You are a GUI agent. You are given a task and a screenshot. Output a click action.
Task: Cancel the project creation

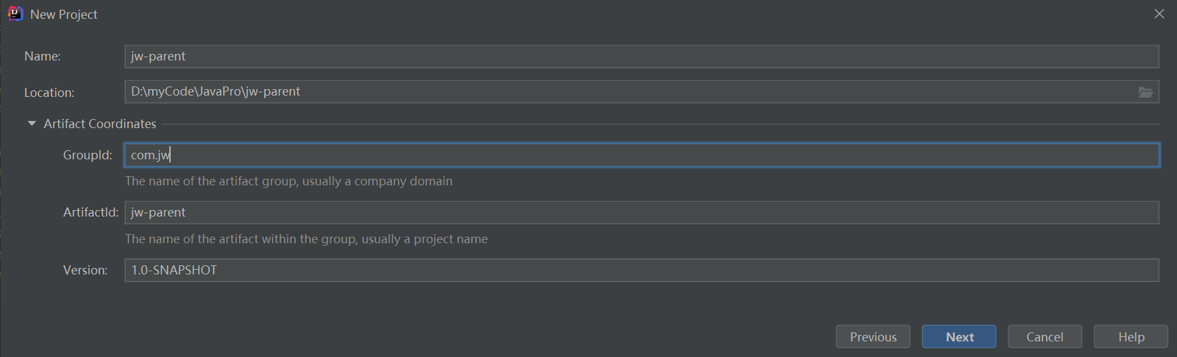1045,337
